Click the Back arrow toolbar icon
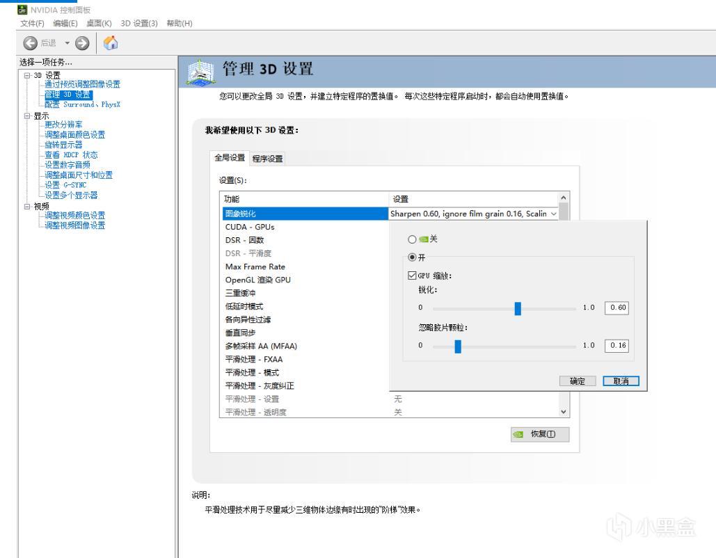 30,43
